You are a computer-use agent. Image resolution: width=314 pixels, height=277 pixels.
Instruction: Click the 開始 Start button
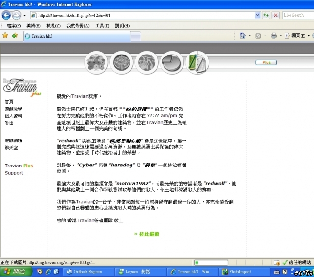tap(15, 272)
